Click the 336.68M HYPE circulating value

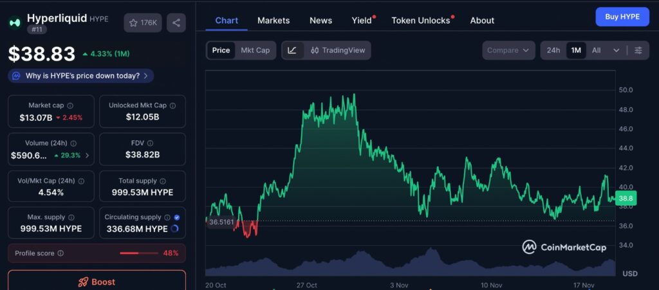point(136,229)
